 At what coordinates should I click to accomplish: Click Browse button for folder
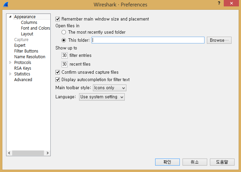click(219, 40)
